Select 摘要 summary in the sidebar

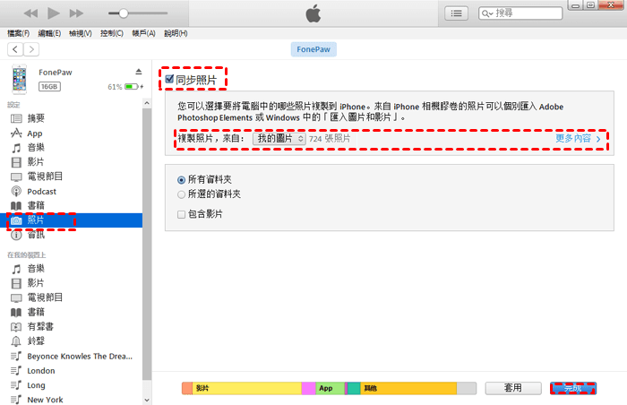click(36, 118)
